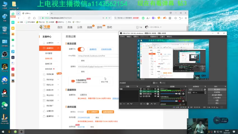
Task: Move scene up with the arrow icon
Action: (128, 104)
